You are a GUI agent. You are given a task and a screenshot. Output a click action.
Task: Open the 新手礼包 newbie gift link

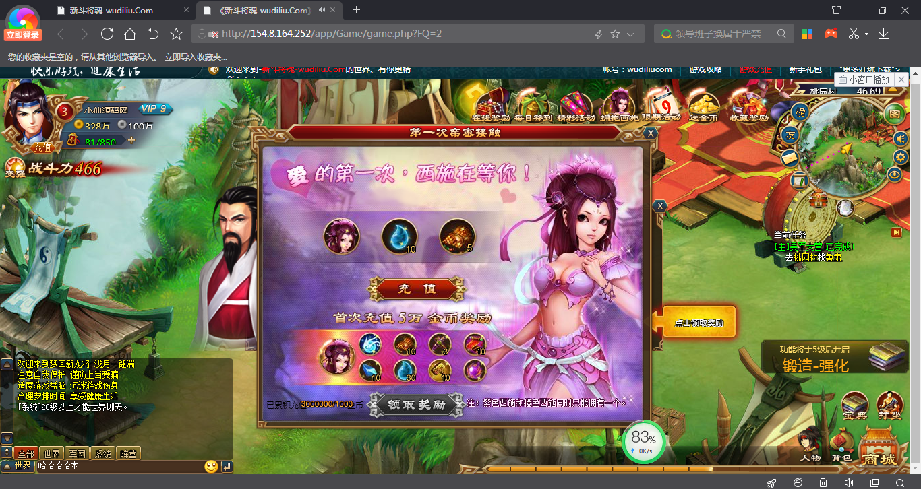(x=805, y=70)
